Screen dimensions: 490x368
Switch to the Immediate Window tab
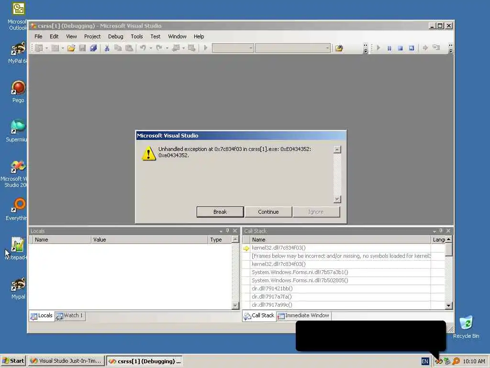coord(304,316)
